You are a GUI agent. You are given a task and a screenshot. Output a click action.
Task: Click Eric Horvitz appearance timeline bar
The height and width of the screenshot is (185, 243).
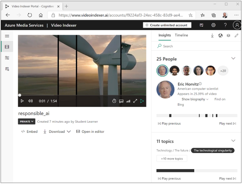[197, 116]
